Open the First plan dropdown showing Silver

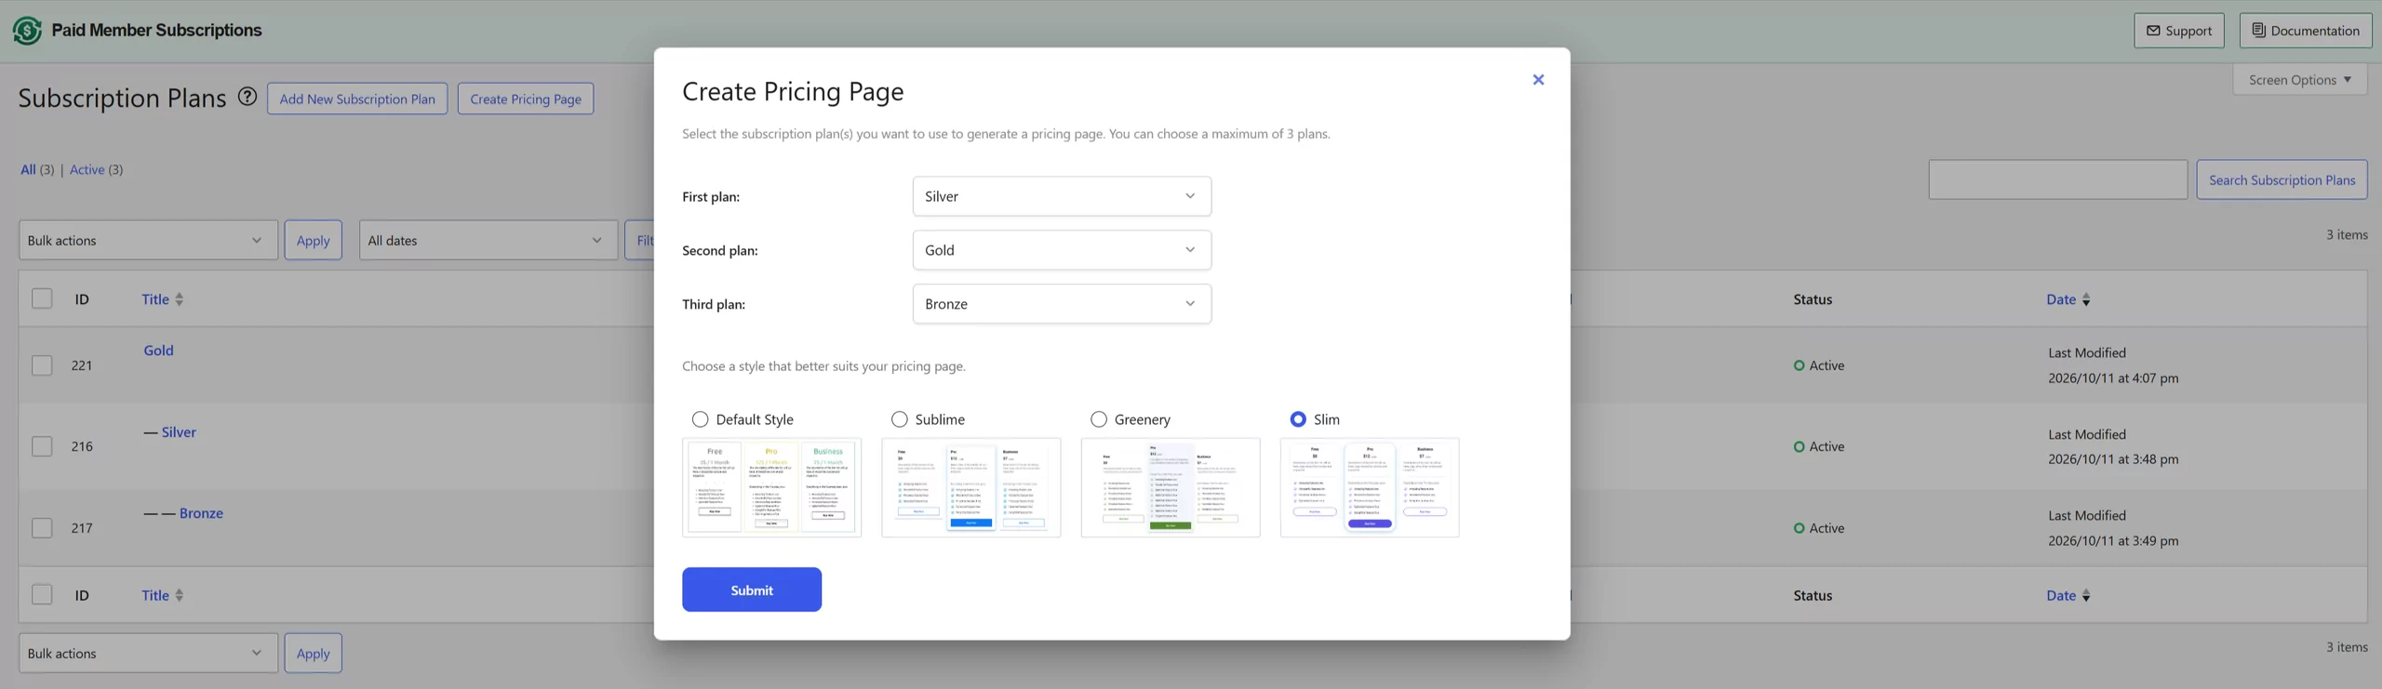click(1062, 196)
